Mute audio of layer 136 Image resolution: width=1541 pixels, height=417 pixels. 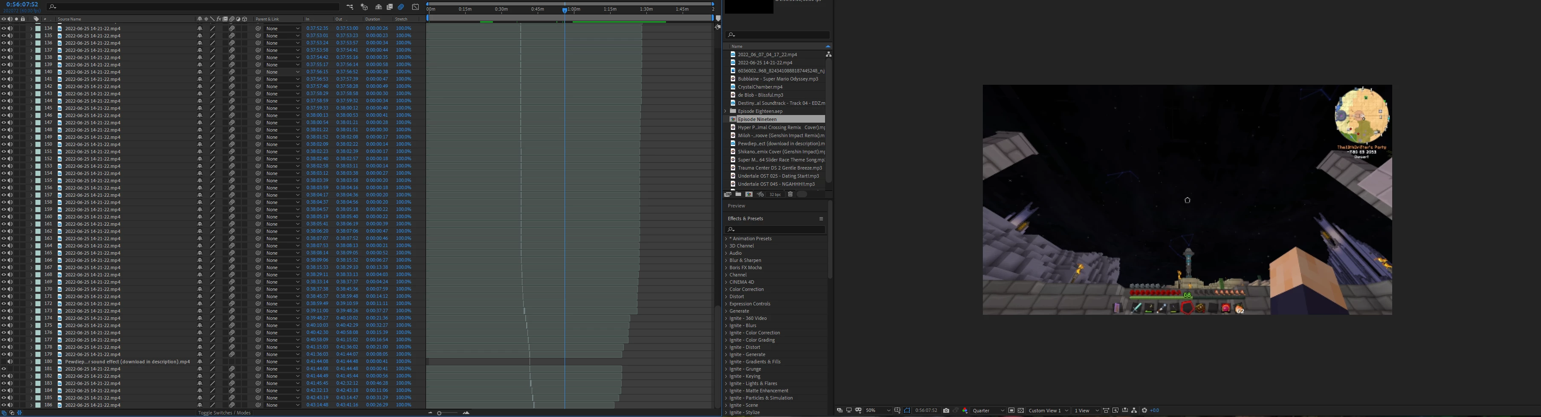pyautogui.click(x=10, y=43)
